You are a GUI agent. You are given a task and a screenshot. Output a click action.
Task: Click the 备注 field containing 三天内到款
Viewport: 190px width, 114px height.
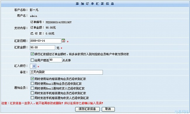coord(66,72)
